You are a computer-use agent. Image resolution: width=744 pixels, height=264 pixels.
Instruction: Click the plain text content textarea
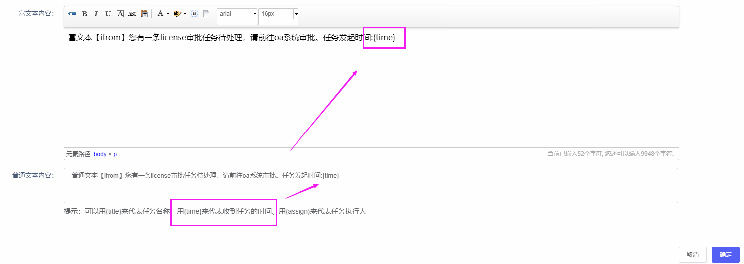pyautogui.click(x=371, y=189)
